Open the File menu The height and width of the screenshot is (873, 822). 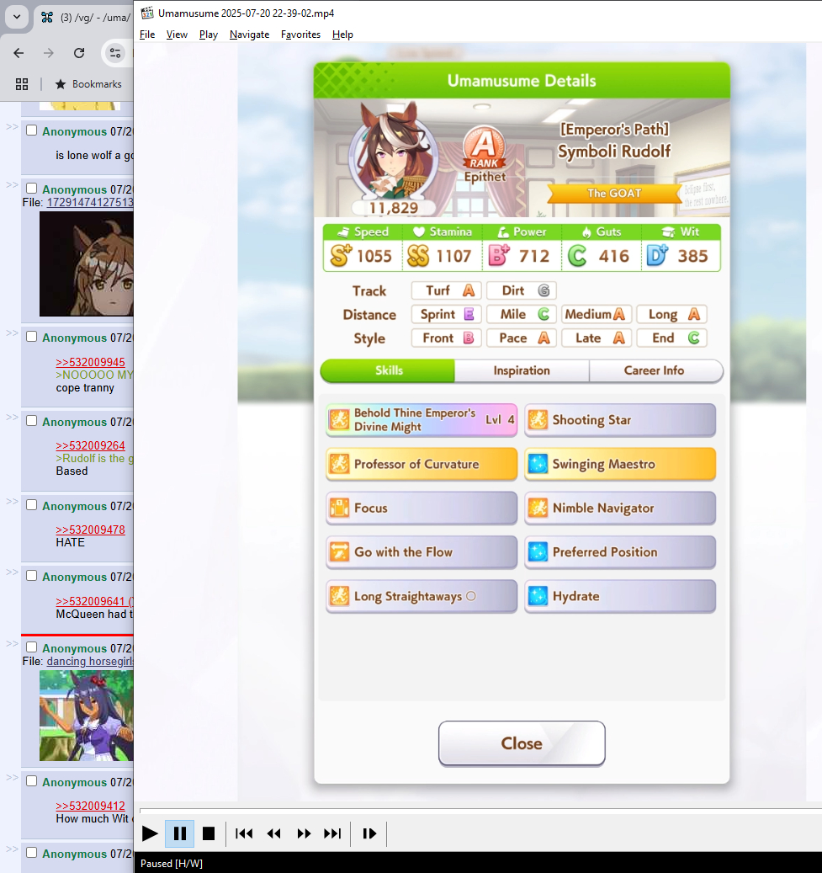147,35
